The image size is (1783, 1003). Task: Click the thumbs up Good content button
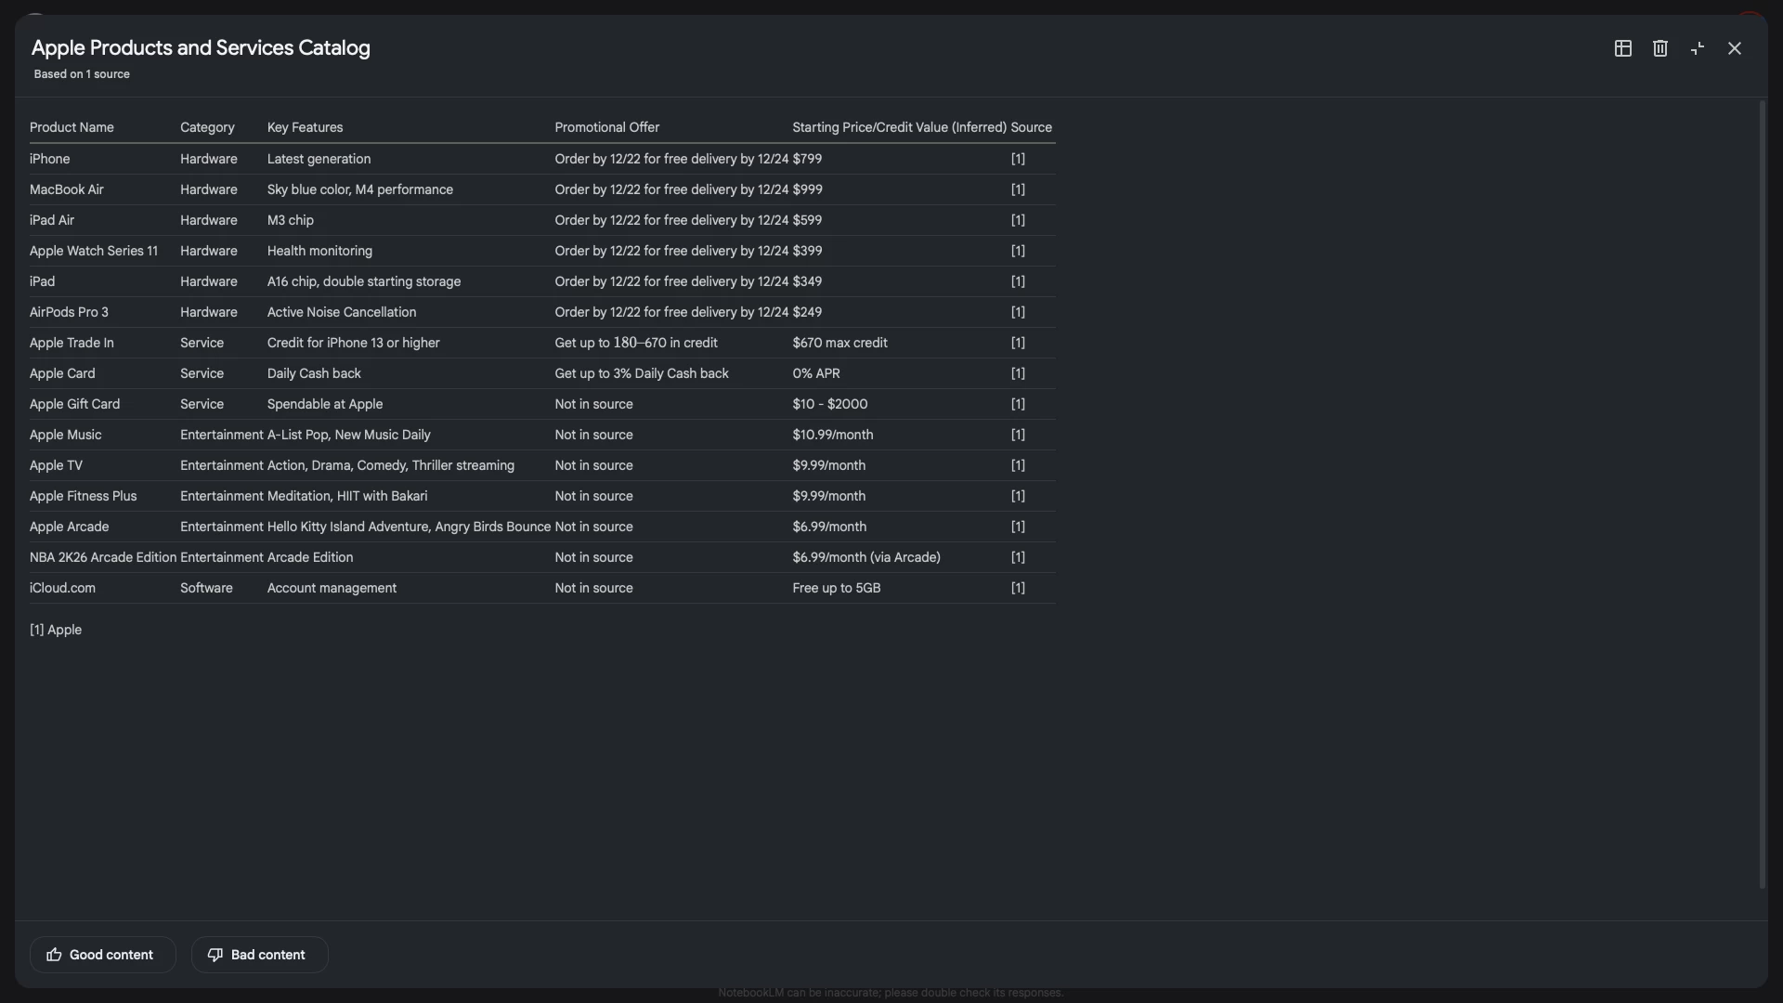pyautogui.click(x=102, y=955)
